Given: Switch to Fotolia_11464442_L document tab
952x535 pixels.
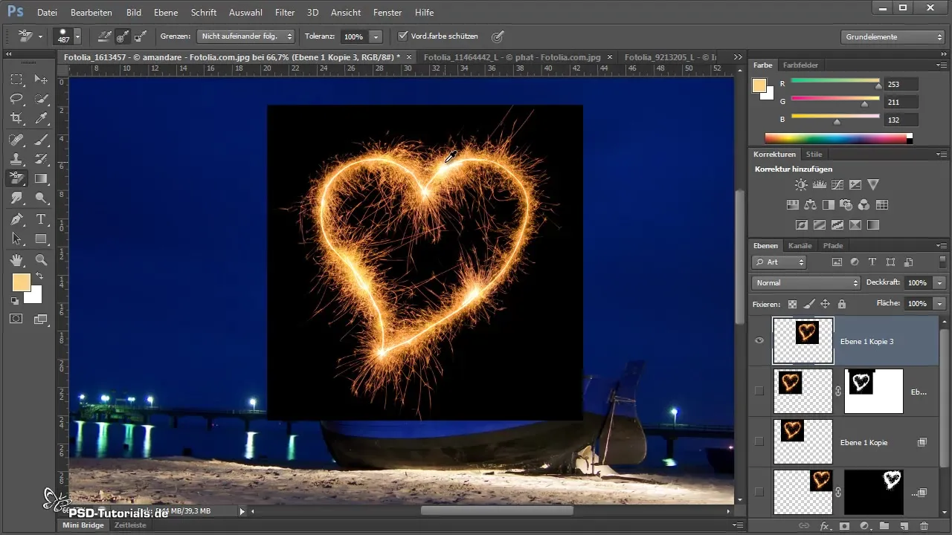Looking at the screenshot, I should (x=512, y=56).
